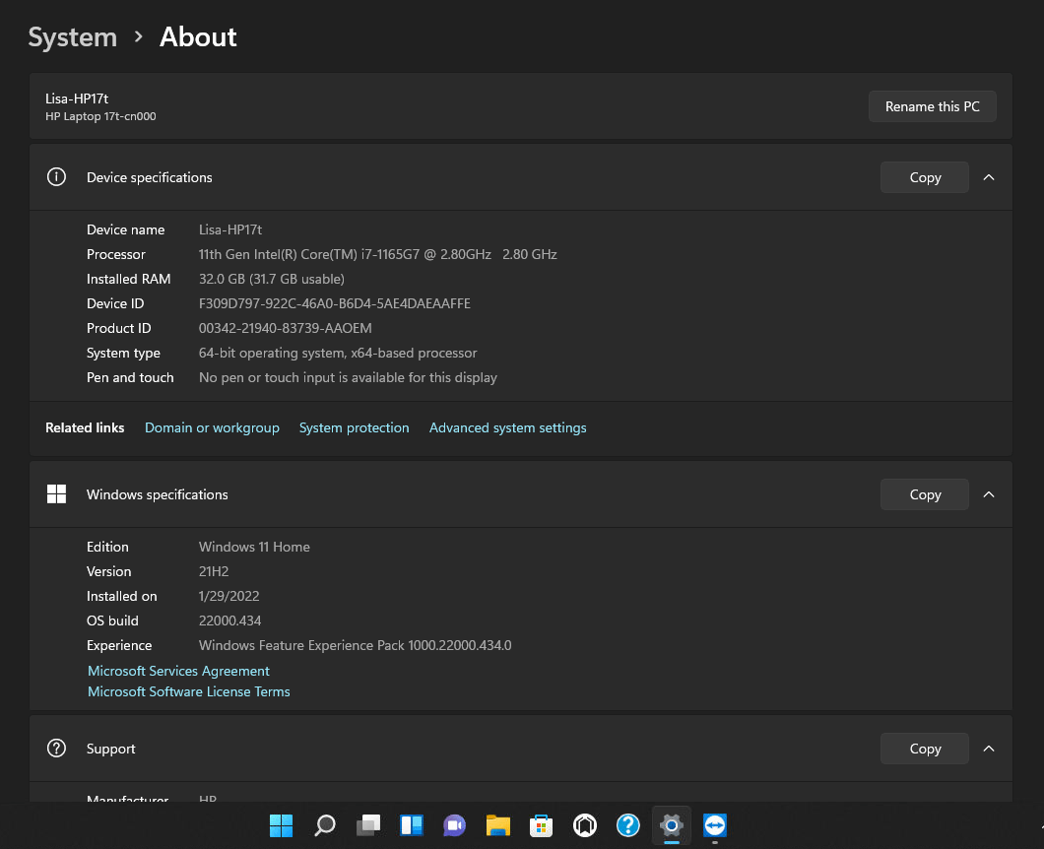Open the Widgets panel icon

(x=412, y=825)
